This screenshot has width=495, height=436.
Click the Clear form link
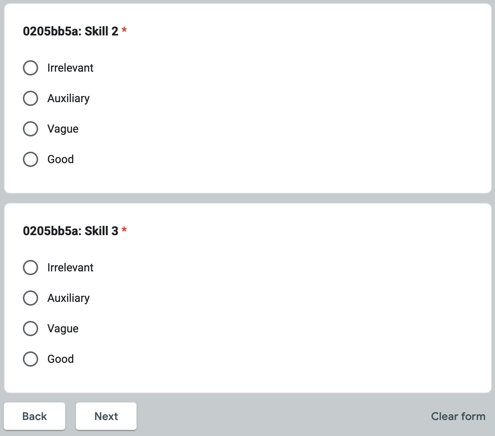pyautogui.click(x=458, y=416)
